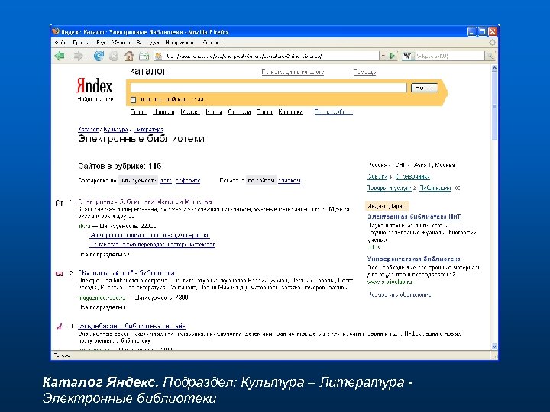
Task: Open the Альдебаран библиотека он-лайн result
Action: (132, 327)
